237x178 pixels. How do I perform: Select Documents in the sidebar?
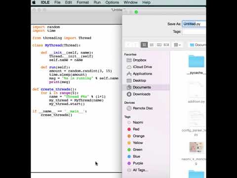tap(146, 87)
